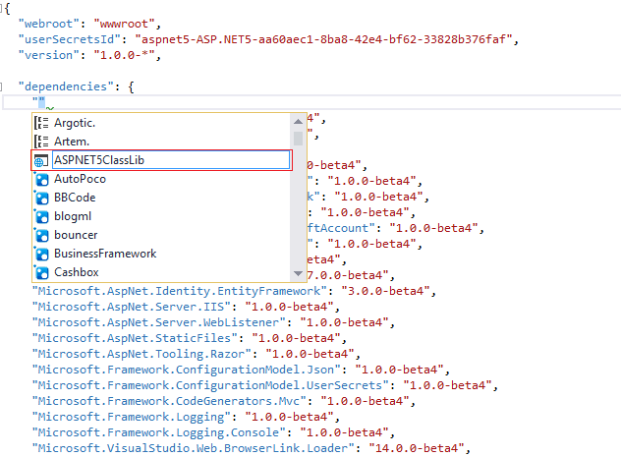Click Microsoft.Framework.ConfigurationModel.UserSecrets dependency
Screen dimensions: 621x457
[x=210, y=385]
